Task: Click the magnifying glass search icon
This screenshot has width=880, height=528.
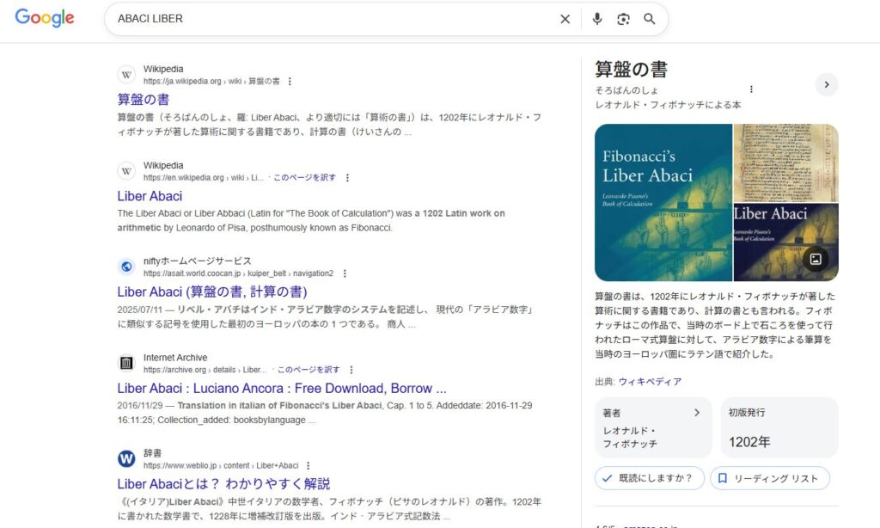Action: tap(650, 19)
